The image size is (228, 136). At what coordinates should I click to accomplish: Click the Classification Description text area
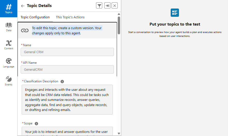click(x=67, y=99)
